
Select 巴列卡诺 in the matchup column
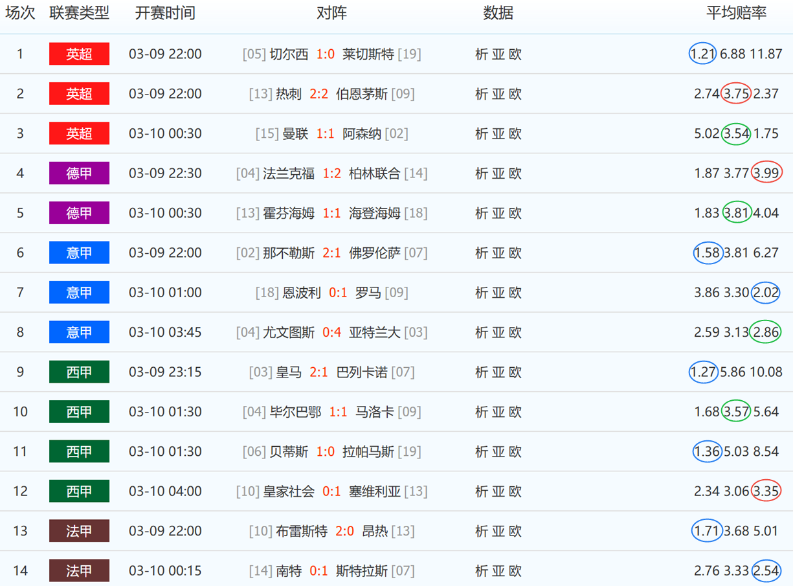tap(362, 372)
